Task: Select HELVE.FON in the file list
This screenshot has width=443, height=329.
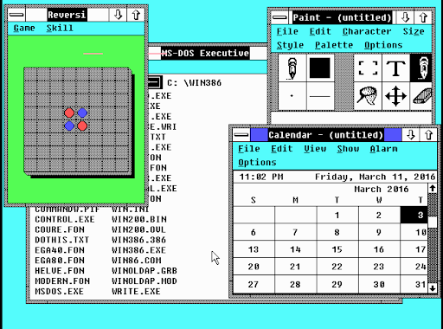Action: click(x=60, y=271)
